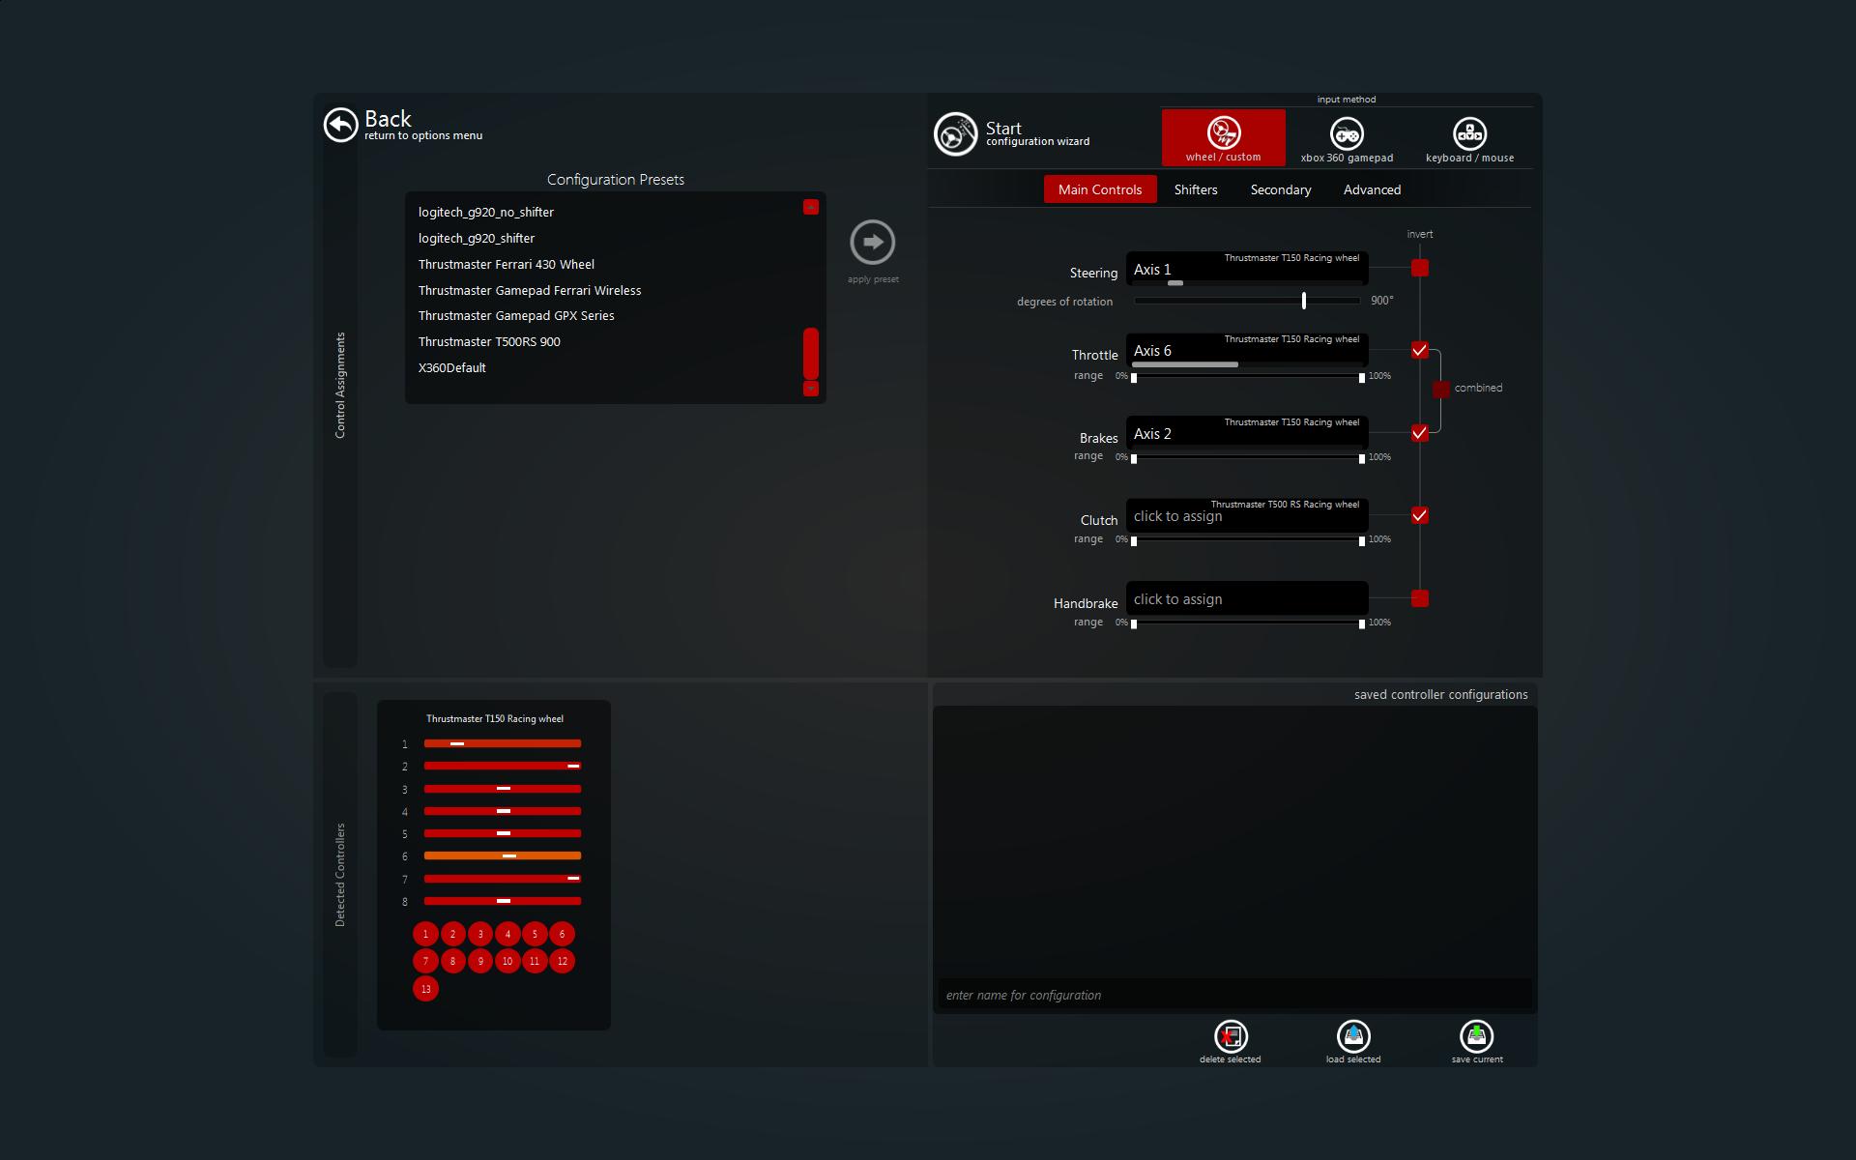Click the delete selected configuration icon
This screenshot has width=1856, height=1160.
coord(1230,1036)
